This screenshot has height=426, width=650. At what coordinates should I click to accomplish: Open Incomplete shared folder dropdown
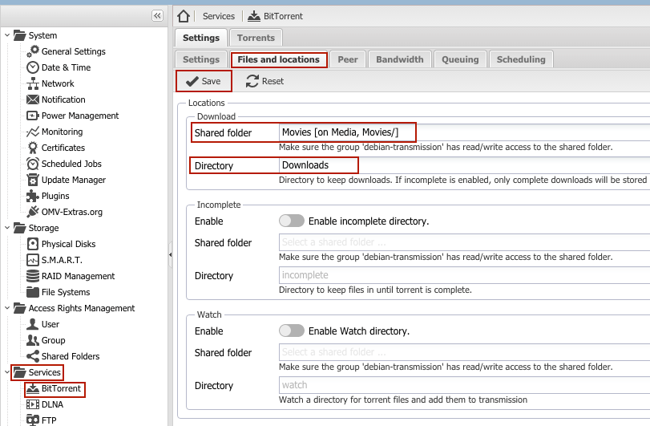[x=464, y=242]
